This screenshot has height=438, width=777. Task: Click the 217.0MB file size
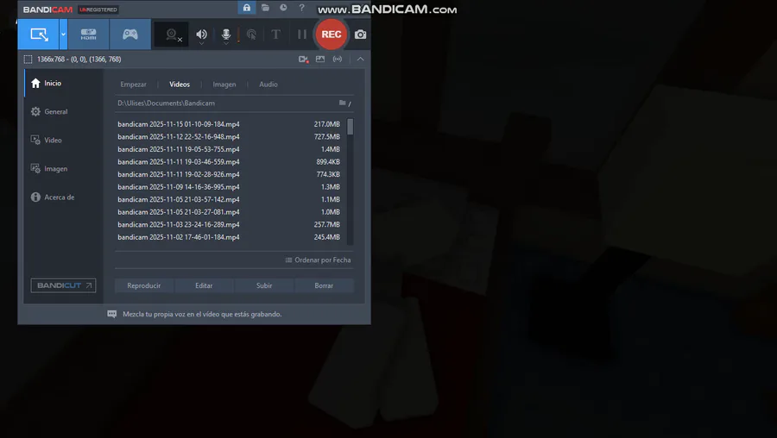click(x=327, y=124)
